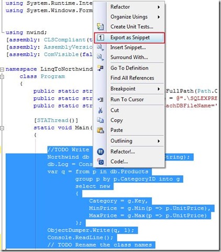
Task: Open the Organize Usings submenu
Action: 129,17
